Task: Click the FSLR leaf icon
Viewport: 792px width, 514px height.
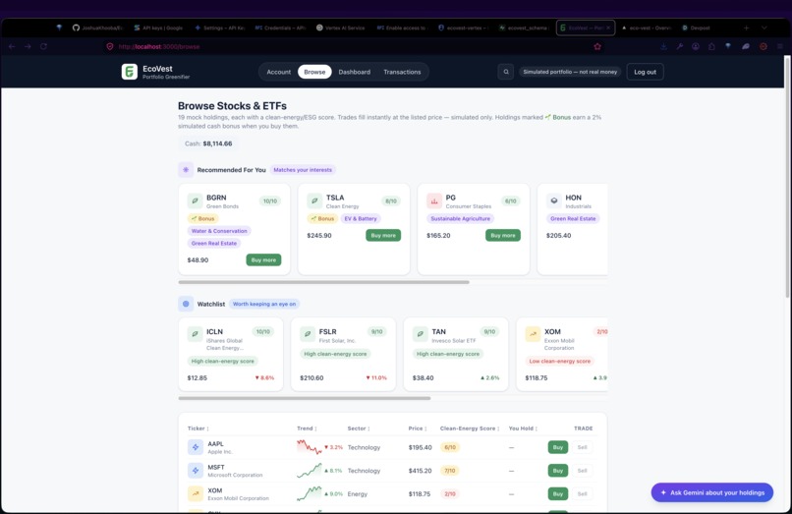Action: [x=308, y=334]
